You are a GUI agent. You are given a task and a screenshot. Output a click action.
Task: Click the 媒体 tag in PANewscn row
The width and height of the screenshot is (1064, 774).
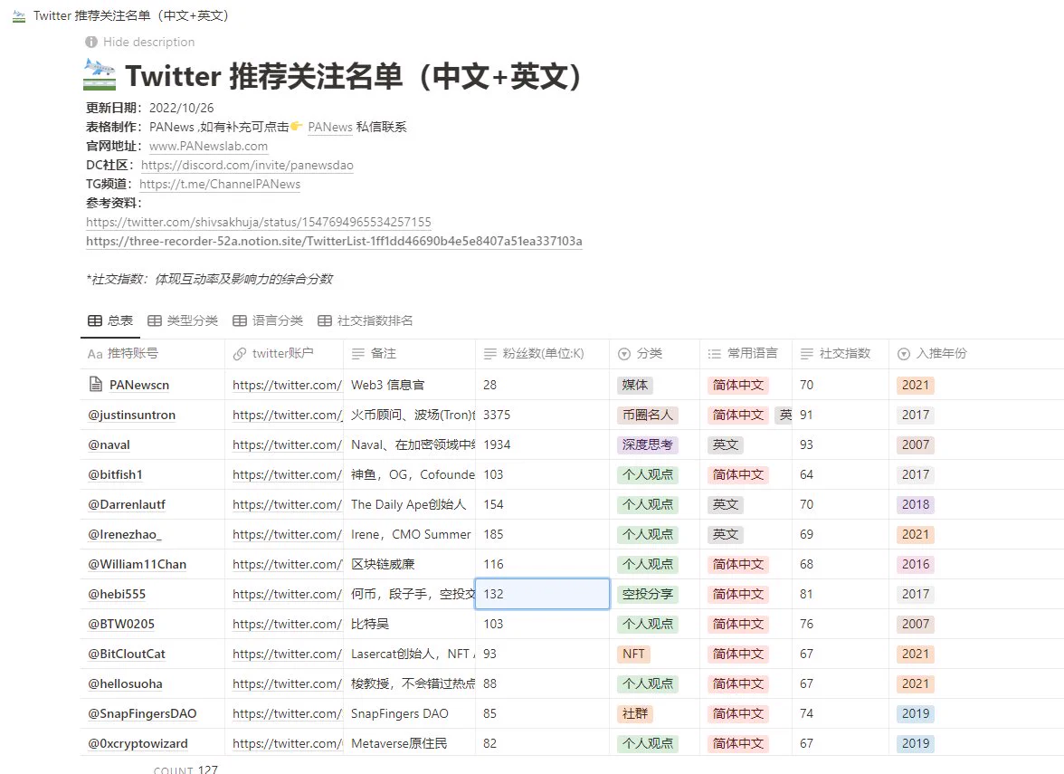(635, 385)
